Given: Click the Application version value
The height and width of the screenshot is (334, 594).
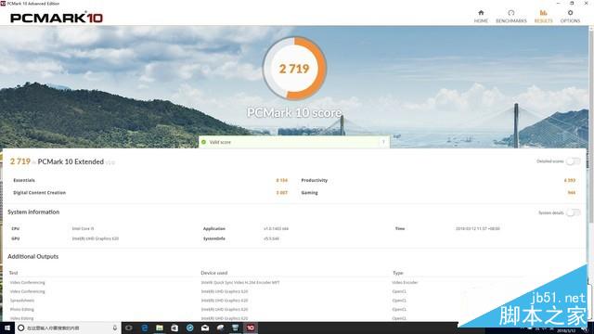Looking at the screenshot, I should [x=277, y=229].
